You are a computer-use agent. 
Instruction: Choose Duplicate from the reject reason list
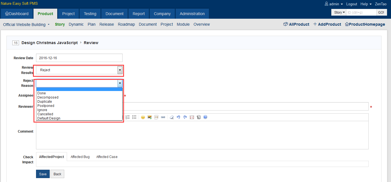click(45, 102)
